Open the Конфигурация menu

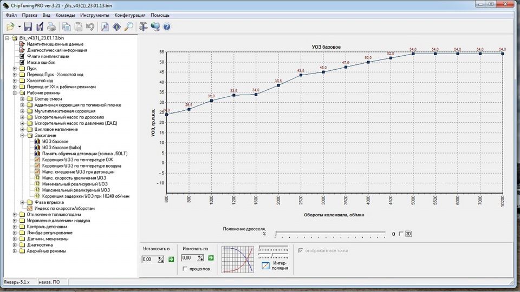point(129,15)
